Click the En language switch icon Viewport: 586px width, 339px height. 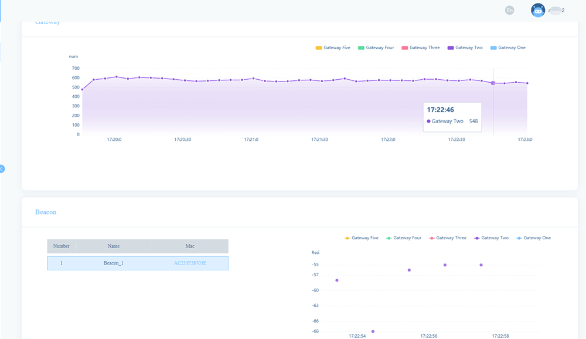(x=509, y=10)
